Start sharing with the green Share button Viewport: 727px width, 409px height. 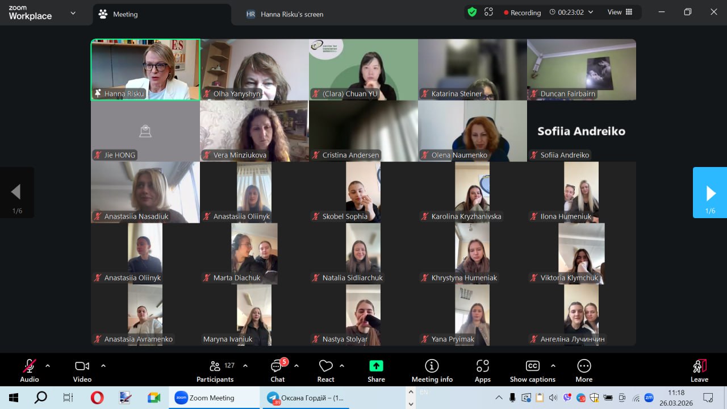click(376, 370)
